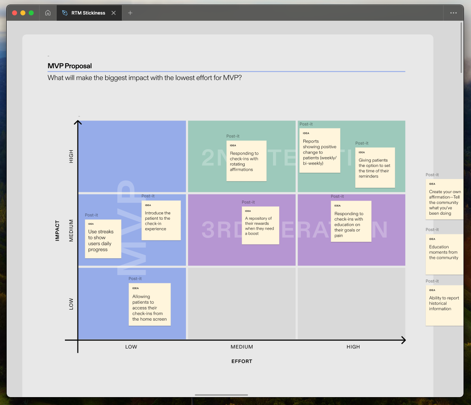
Task: Select 'Education moments from the community' note
Action: [444, 254]
